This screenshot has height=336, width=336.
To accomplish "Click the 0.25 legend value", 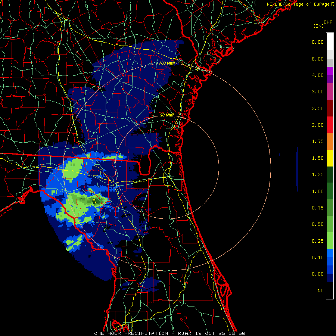I will [x=318, y=241].
